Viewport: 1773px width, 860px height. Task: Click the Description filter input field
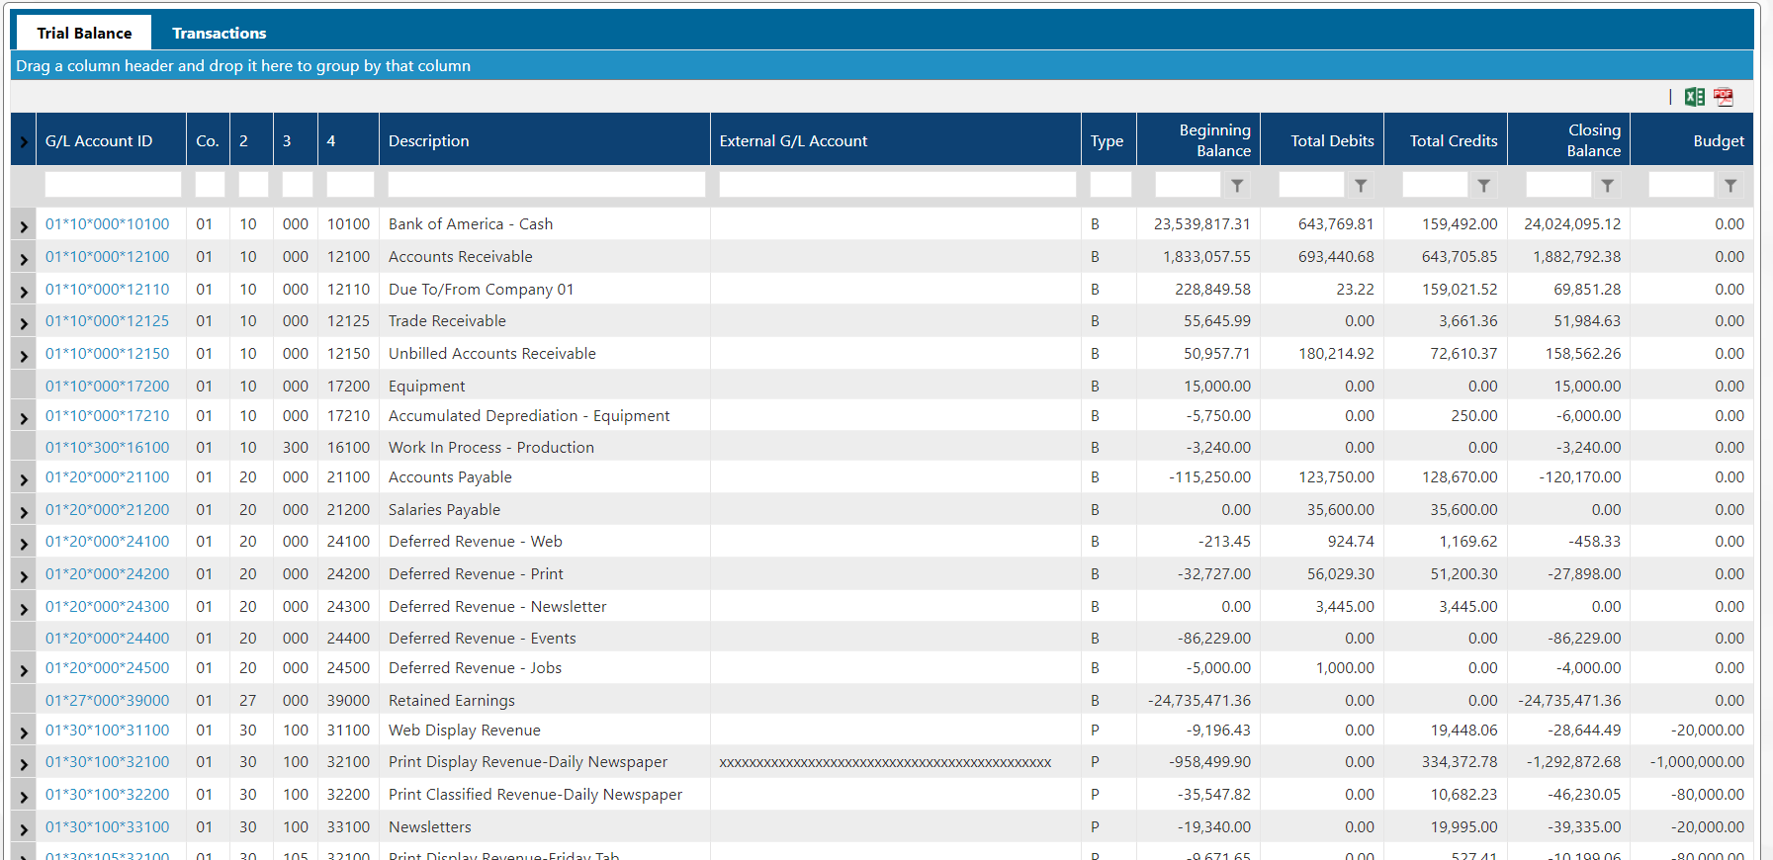tap(546, 185)
